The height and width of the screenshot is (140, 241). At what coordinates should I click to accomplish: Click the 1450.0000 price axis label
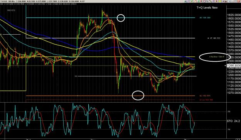click(x=234, y=40)
